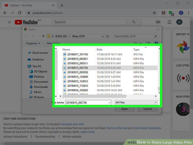Open the Chrome profile avatar

(x=181, y=13)
